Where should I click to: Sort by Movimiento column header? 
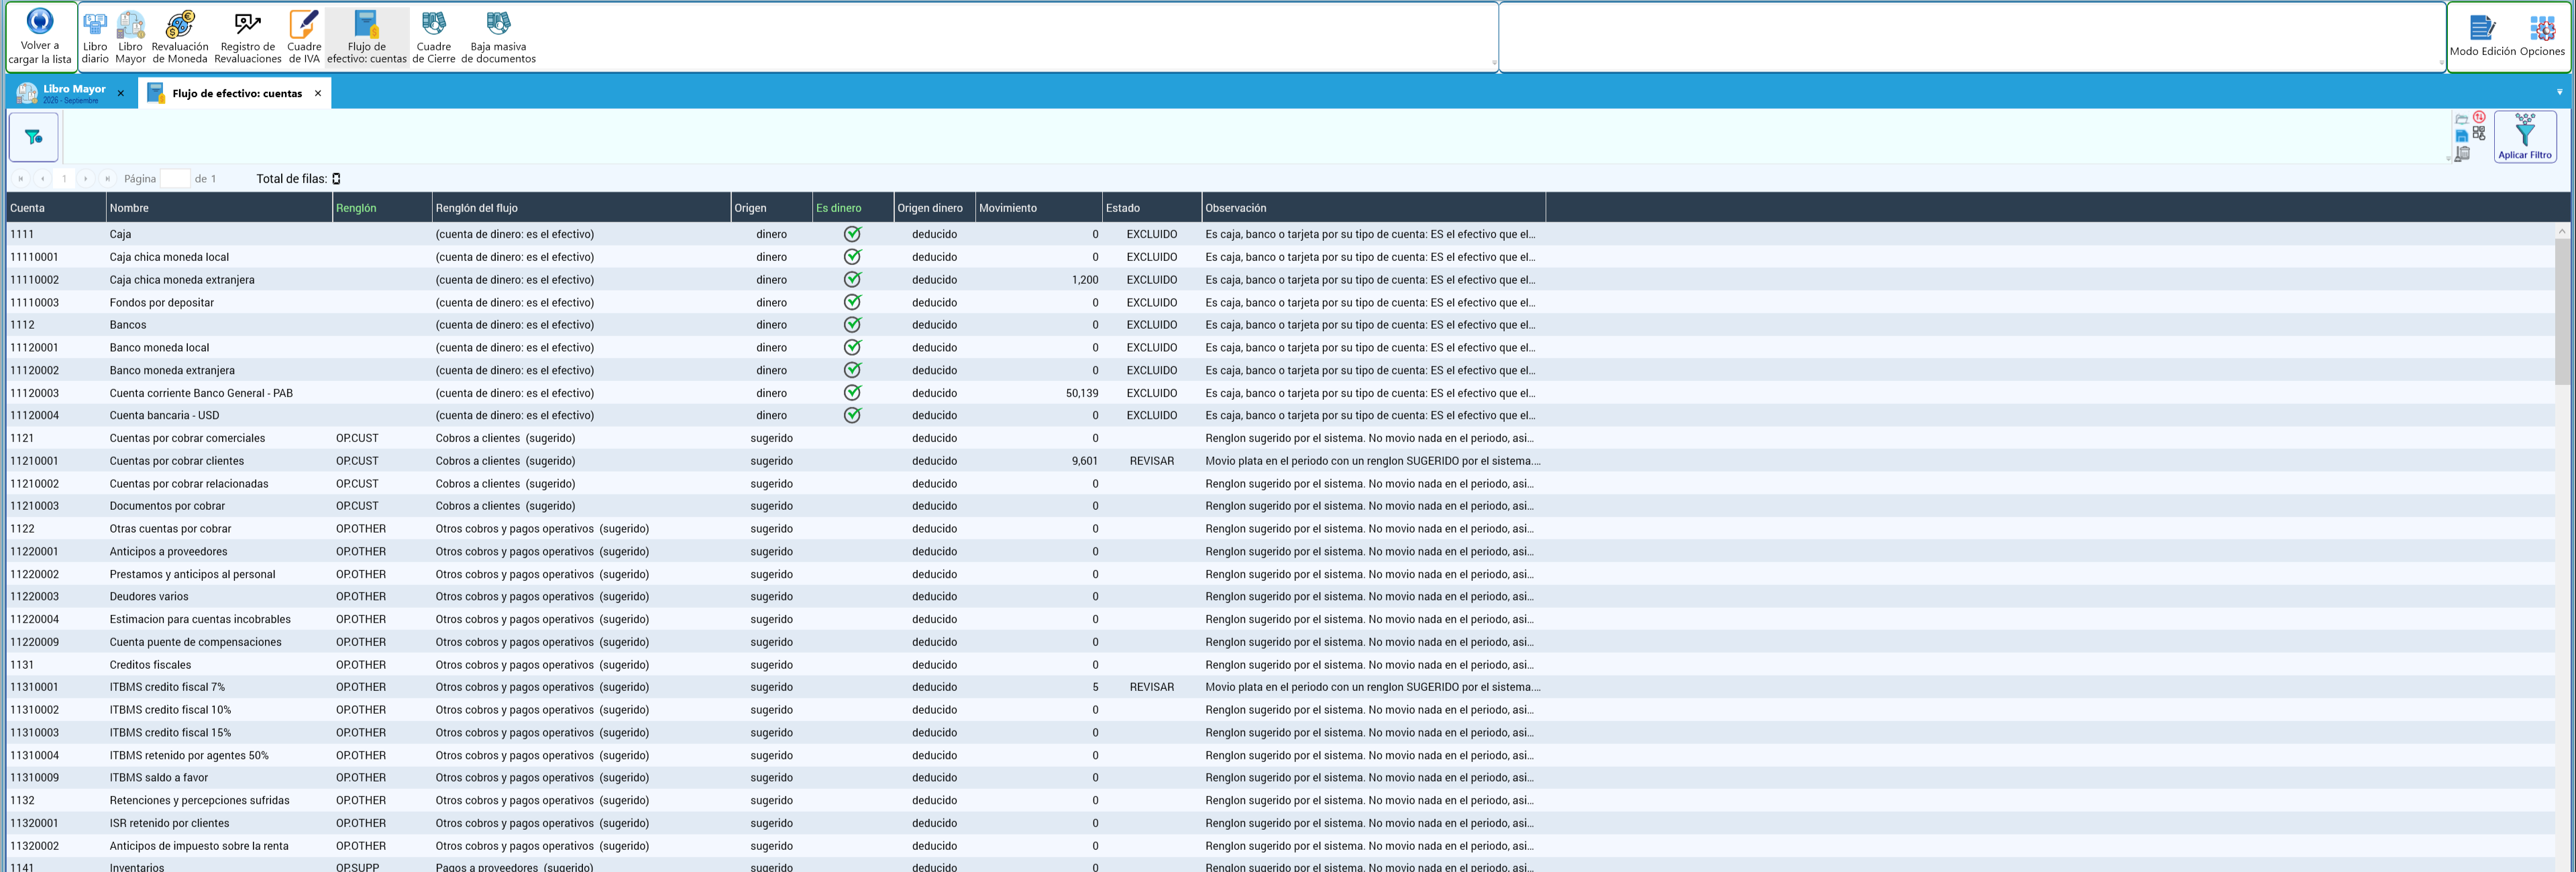tap(1038, 208)
